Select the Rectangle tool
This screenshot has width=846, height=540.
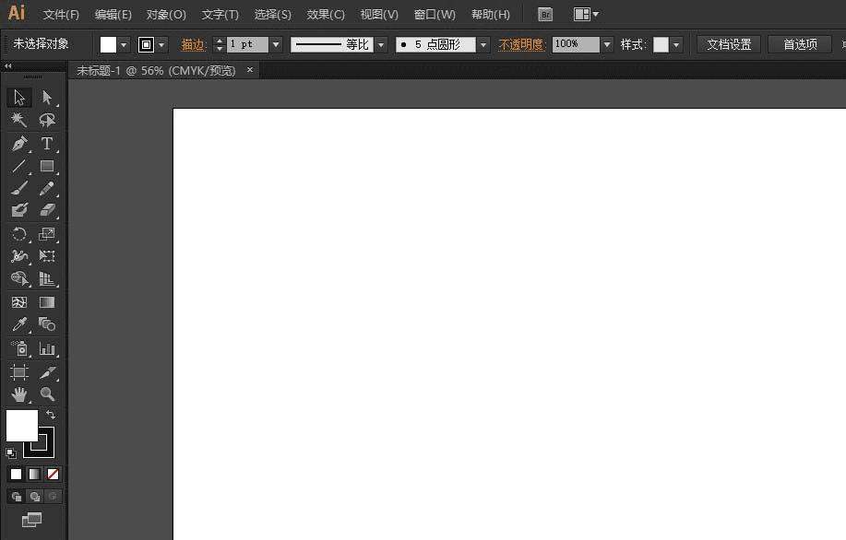(47, 166)
